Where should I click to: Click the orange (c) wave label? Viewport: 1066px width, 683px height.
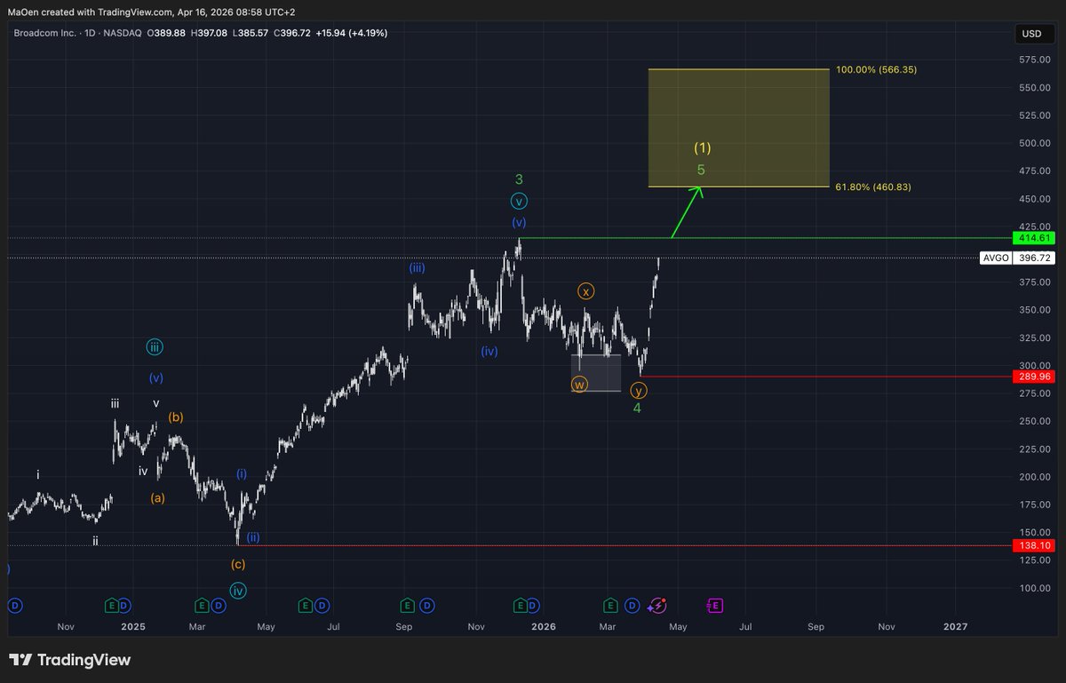click(238, 564)
